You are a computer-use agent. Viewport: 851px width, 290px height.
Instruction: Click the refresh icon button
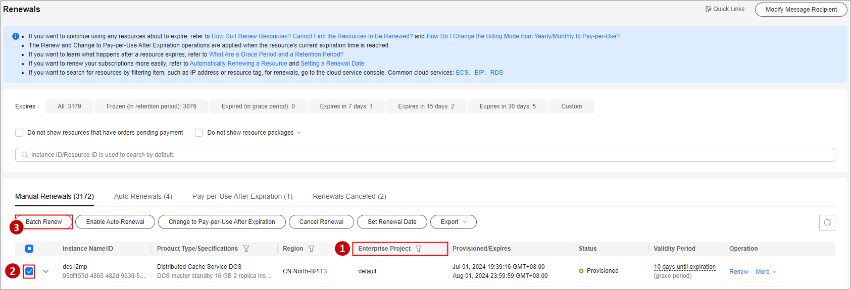pyautogui.click(x=827, y=222)
